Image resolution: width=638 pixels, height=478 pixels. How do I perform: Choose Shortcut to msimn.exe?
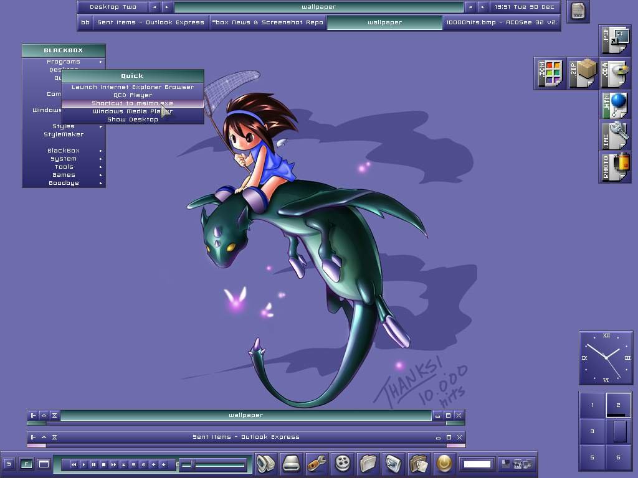[133, 103]
